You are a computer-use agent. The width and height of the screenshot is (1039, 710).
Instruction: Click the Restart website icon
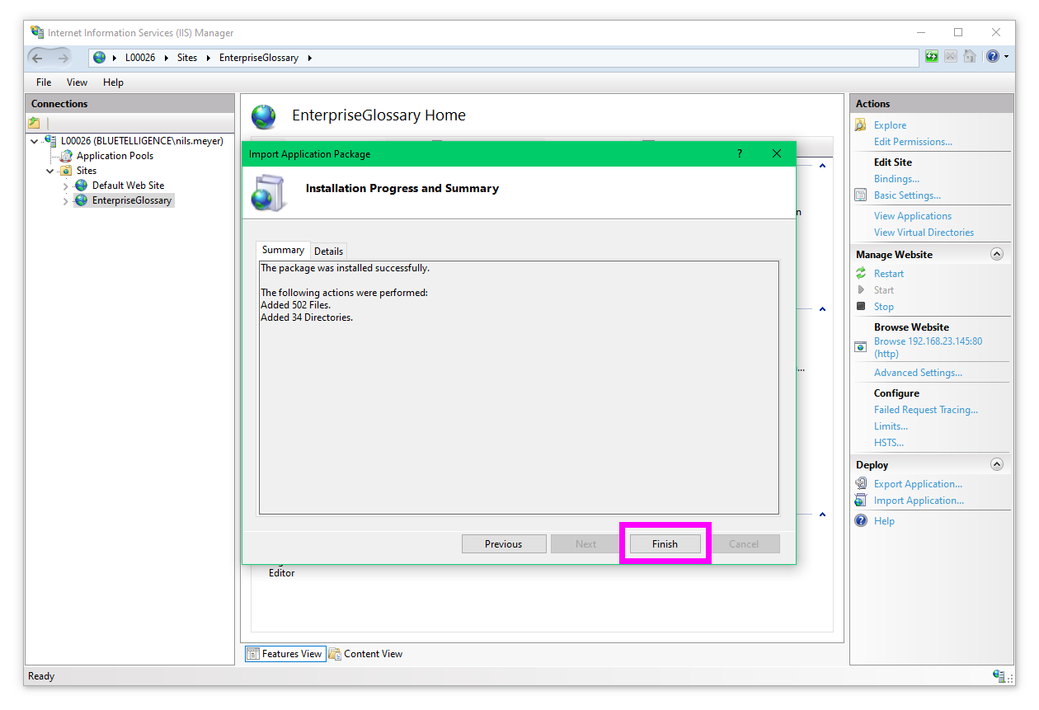point(861,274)
